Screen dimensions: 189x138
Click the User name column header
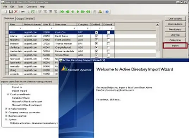tap(65, 24)
